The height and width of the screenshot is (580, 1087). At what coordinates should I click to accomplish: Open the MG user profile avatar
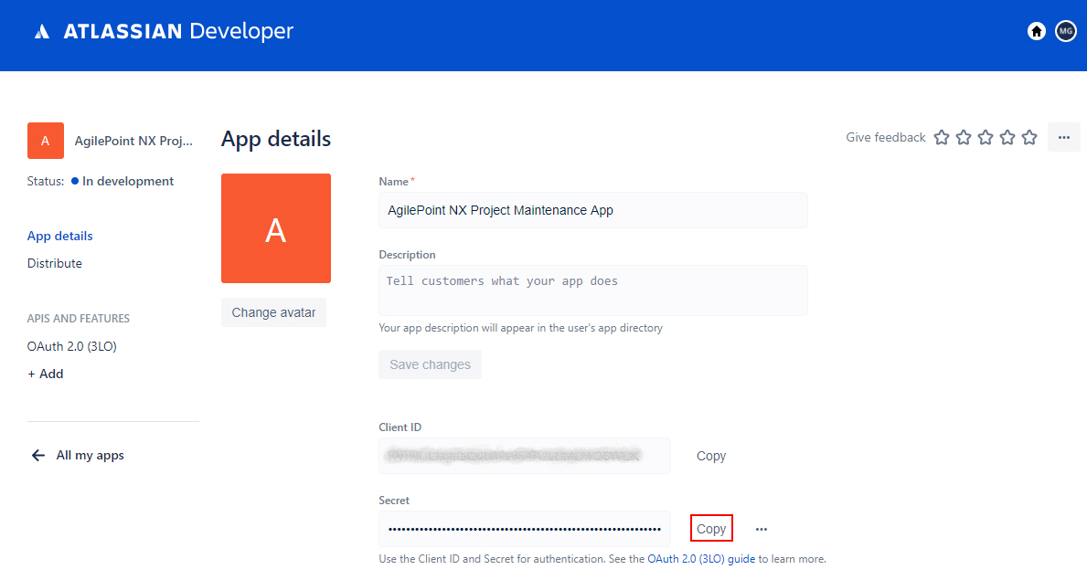(1065, 31)
